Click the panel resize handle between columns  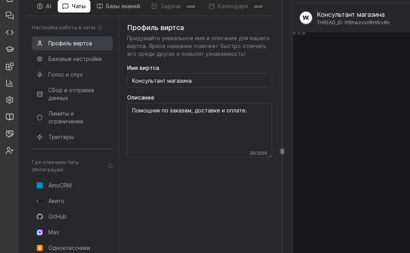pyautogui.click(x=282, y=151)
